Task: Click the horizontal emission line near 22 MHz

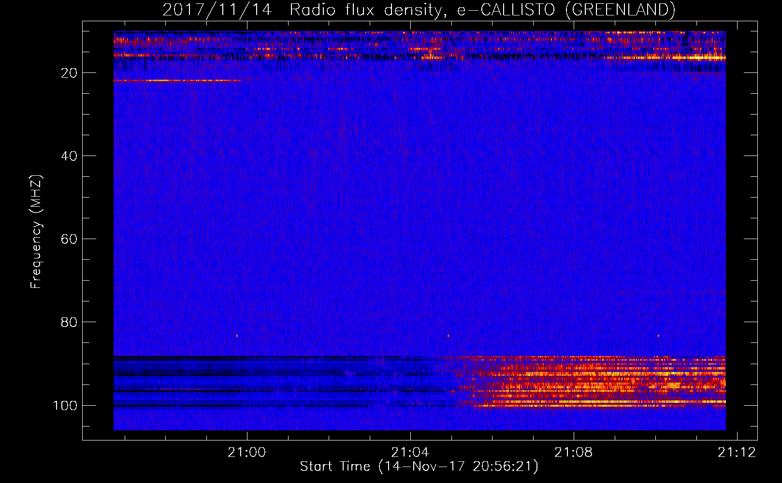Action: pos(177,81)
